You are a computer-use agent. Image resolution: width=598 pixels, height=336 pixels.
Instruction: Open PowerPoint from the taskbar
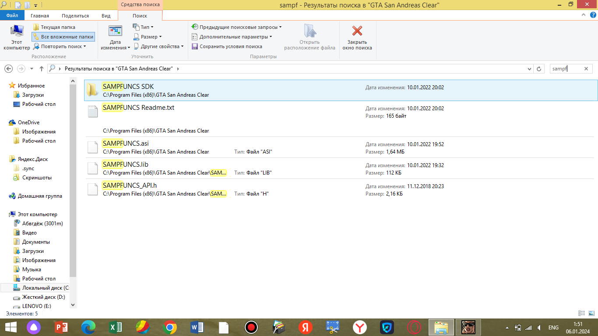62,327
